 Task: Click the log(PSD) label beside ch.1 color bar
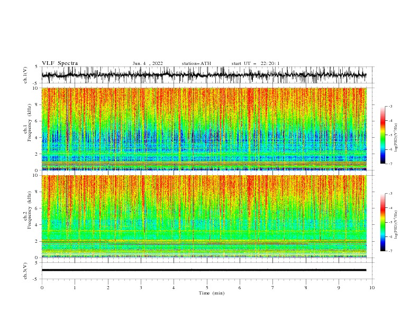(x=396, y=138)
